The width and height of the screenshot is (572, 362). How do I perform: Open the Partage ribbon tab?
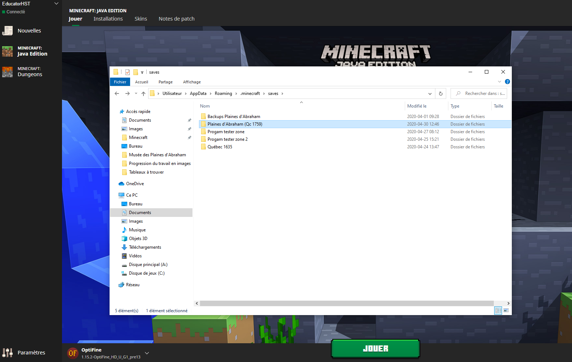pyautogui.click(x=165, y=82)
